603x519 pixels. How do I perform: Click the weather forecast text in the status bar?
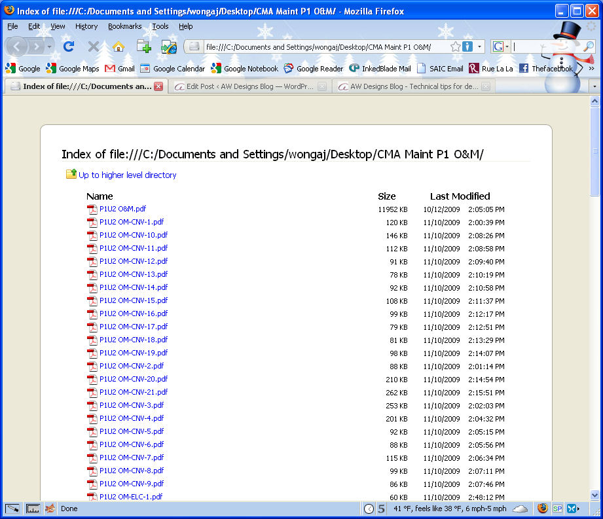pyautogui.click(x=450, y=509)
